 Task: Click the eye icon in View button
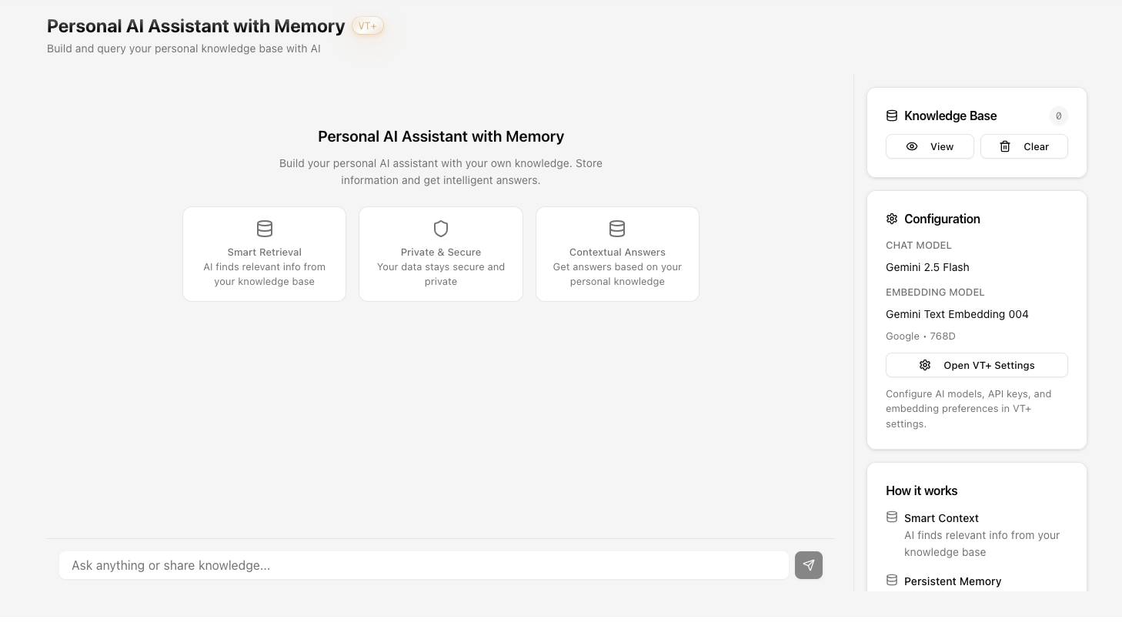pyautogui.click(x=912, y=146)
